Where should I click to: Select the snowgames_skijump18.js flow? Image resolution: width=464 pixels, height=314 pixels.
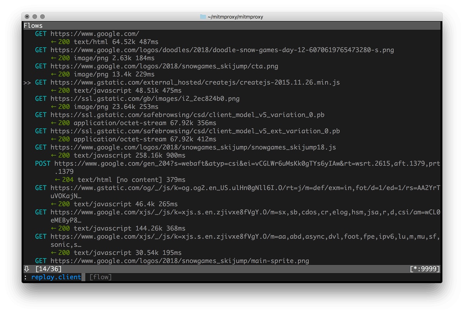coord(193,147)
